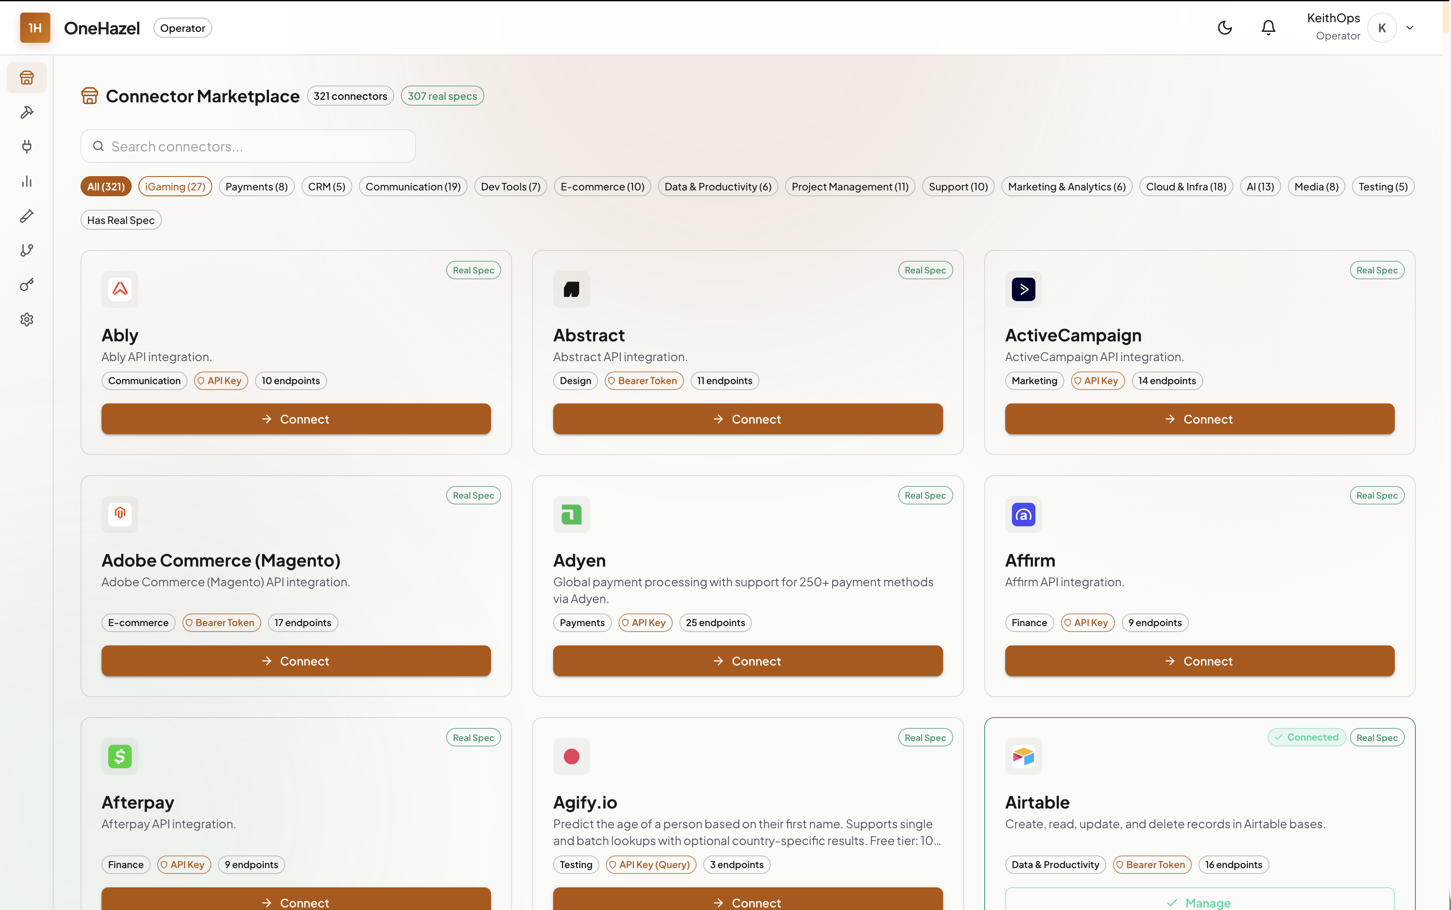The width and height of the screenshot is (1451, 910).
Task: Click Ably's API Key tag
Action: (221, 380)
